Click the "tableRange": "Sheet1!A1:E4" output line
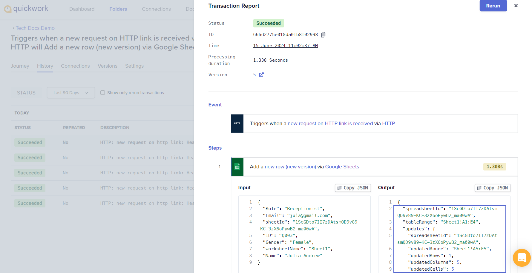532x273 pixels. pyautogui.click(x=441, y=222)
